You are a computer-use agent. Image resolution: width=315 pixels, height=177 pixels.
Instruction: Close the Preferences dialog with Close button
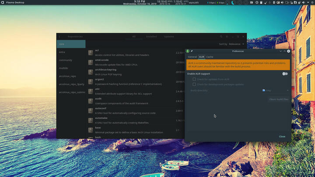(282, 136)
